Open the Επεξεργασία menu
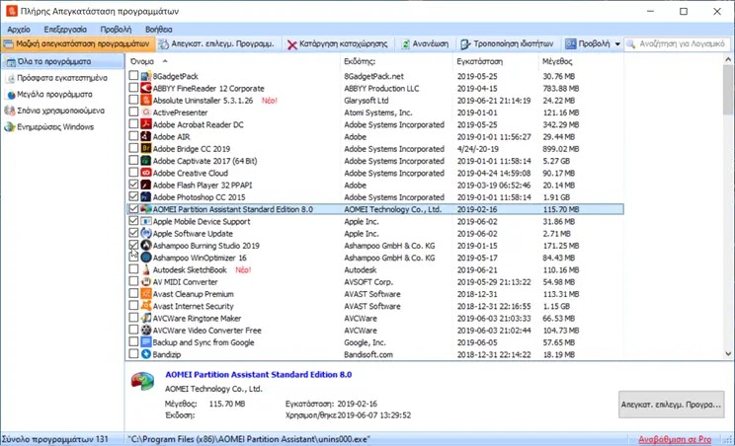This screenshot has height=446, width=735. pyautogui.click(x=65, y=29)
